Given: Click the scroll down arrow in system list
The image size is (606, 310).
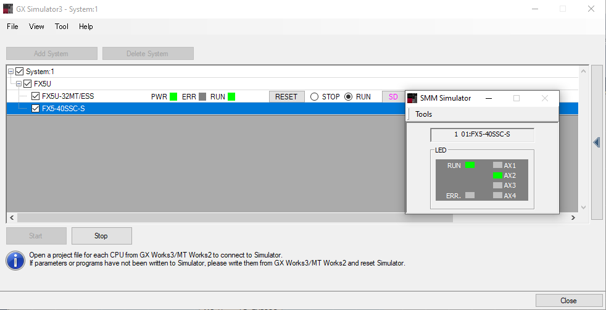Looking at the screenshot, I should click(x=584, y=207).
